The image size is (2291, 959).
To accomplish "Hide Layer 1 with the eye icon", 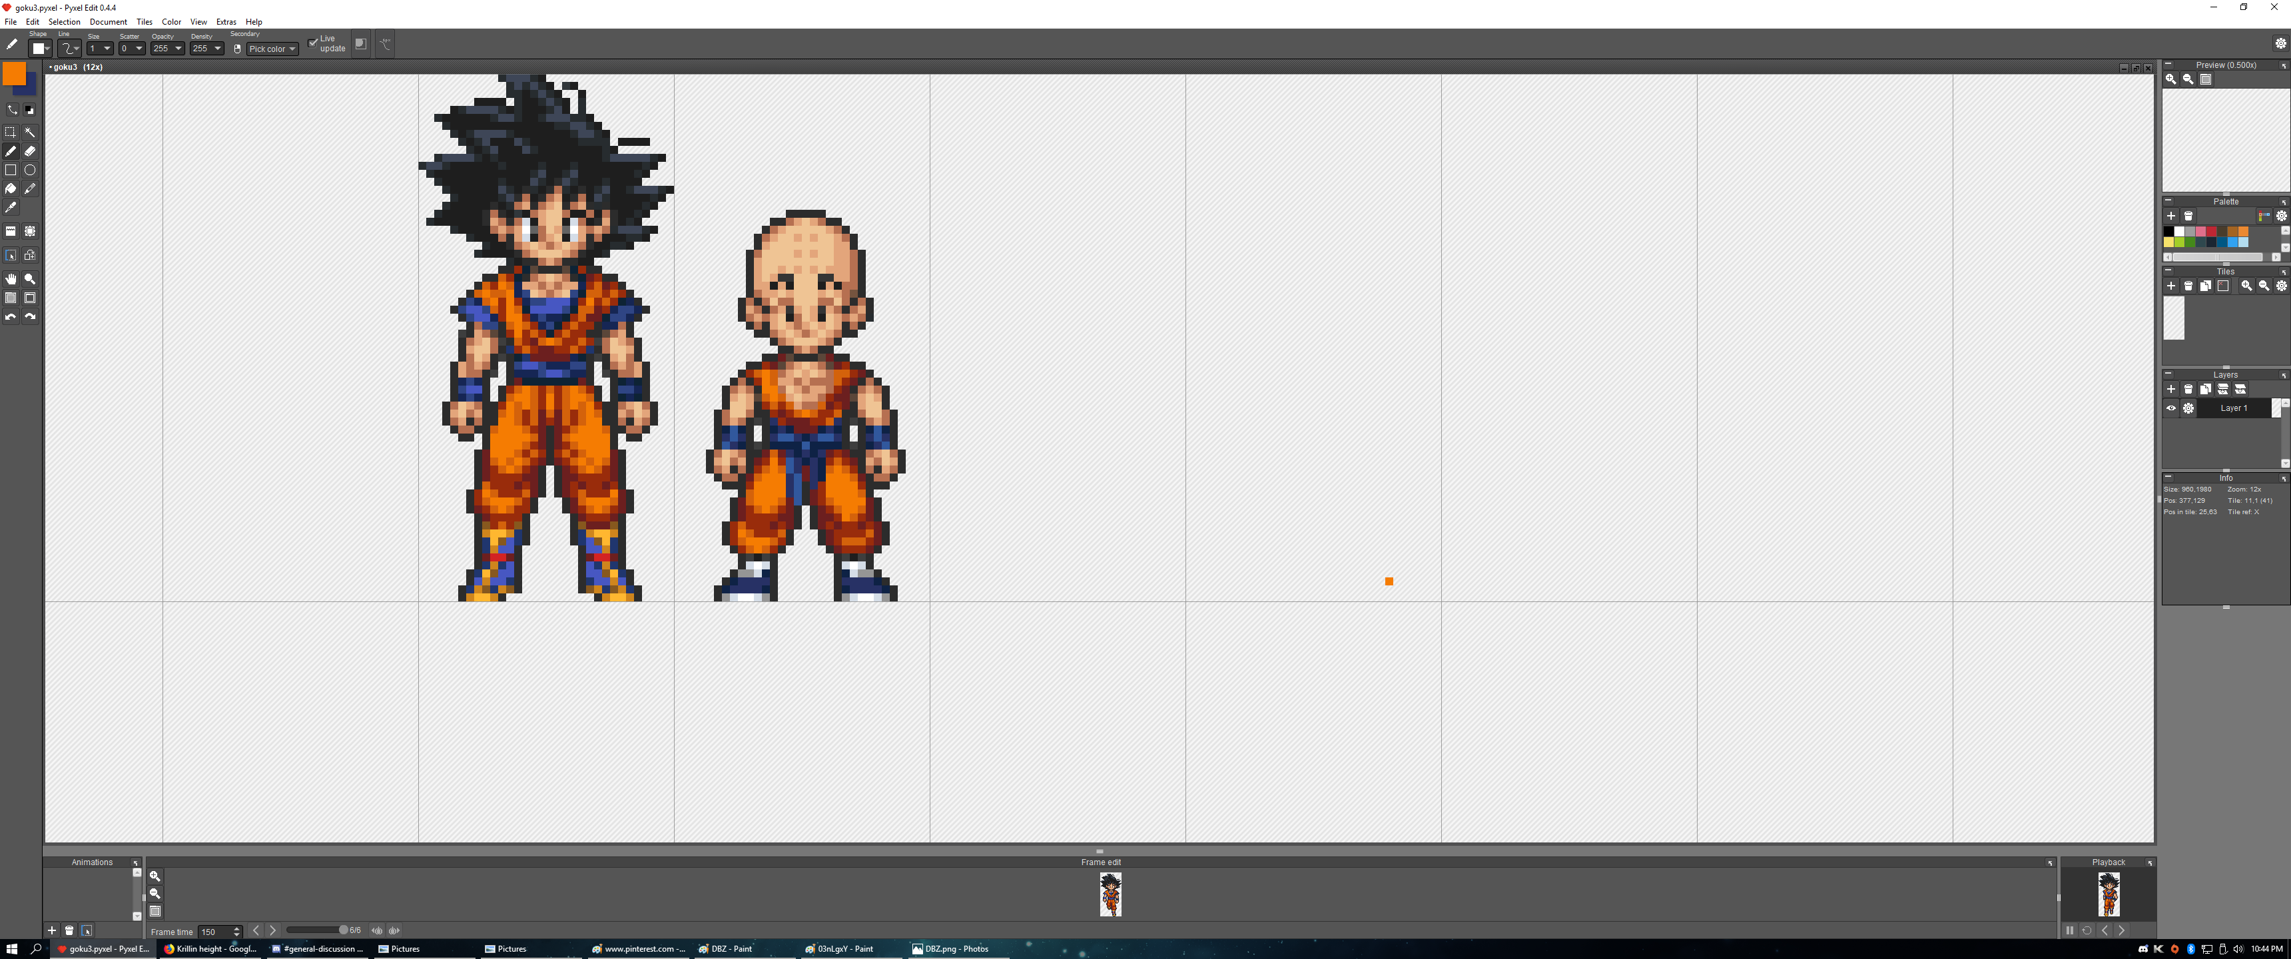I will (x=2171, y=408).
